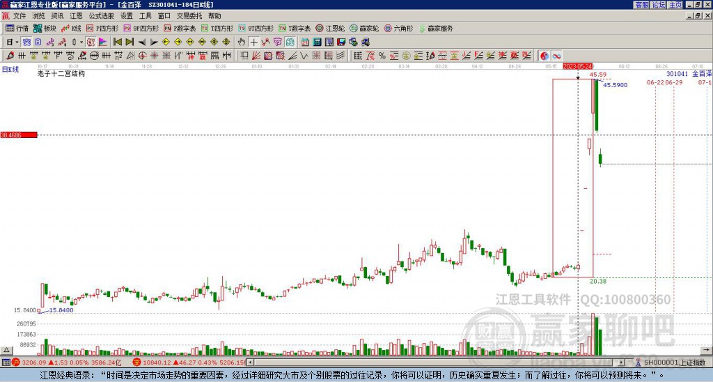Open the 板块 sector view

click(45, 28)
